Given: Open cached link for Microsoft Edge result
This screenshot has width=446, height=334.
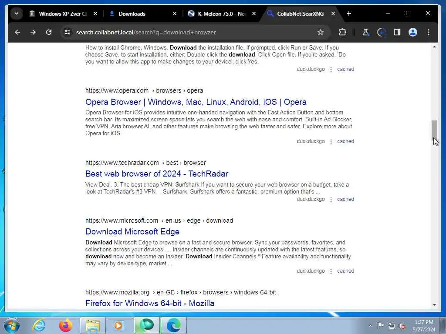Looking at the screenshot, I should (x=345, y=271).
